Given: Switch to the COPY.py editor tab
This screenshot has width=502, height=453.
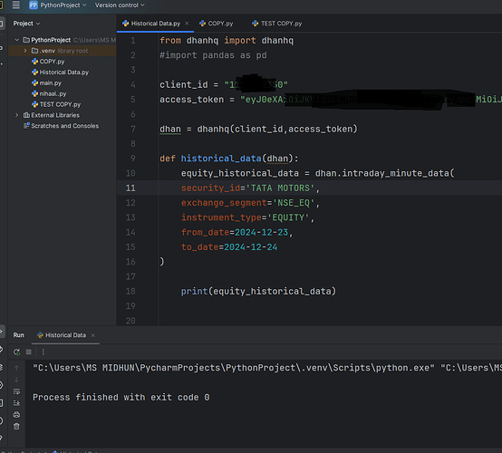Looking at the screenshot, I should (216, 24).
